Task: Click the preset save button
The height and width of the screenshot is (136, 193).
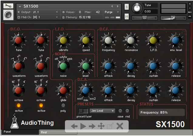Action: (x=120, y=111)
